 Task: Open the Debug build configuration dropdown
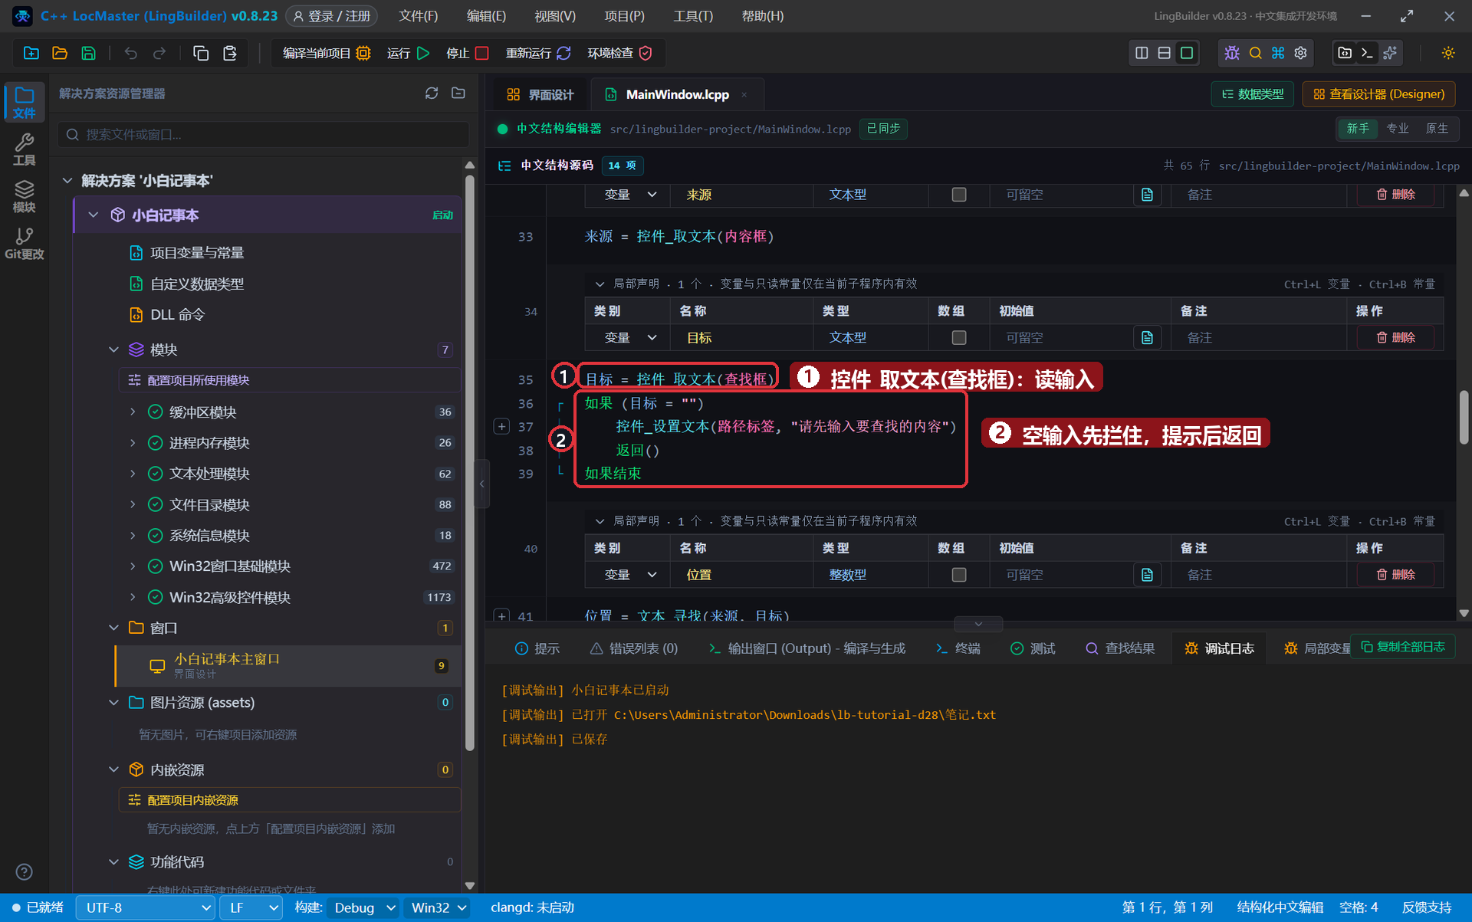364,907
